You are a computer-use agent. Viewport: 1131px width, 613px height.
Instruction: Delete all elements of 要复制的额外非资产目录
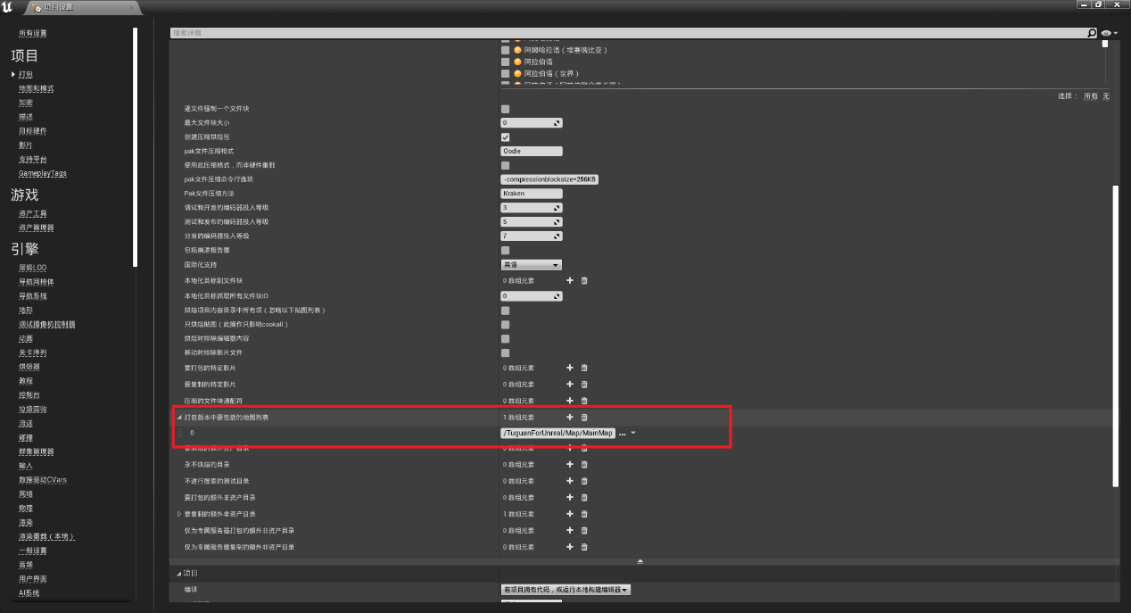pos(584,514)
